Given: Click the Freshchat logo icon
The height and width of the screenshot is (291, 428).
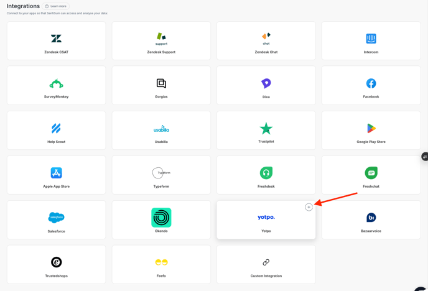Looking at the screenshot, I should tap(371, 173).
